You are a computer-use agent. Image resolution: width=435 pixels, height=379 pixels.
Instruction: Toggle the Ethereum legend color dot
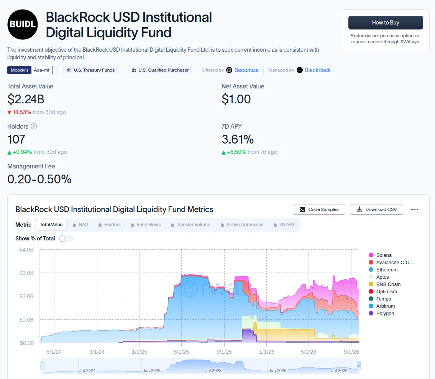(x=371, y=270)
